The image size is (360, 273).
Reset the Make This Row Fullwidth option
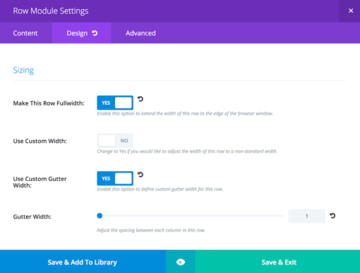pos(140,99)
